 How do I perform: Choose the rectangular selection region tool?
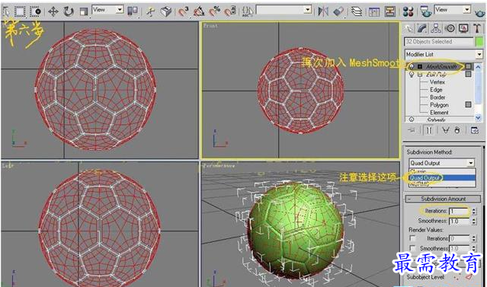[x=20, y=11]
